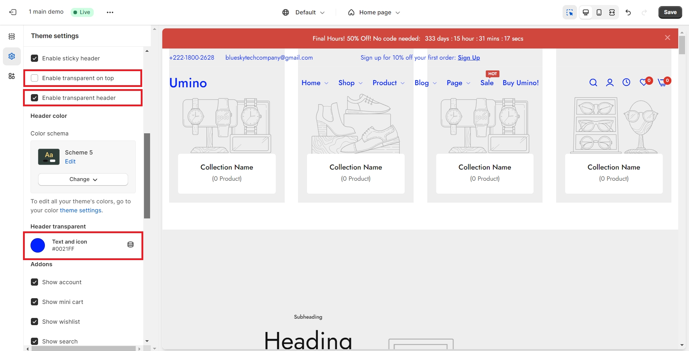
Task: Click the exit editor icon
Action: [x=13, y=12]
